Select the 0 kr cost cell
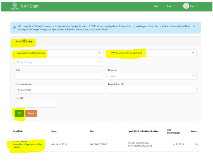This screenshot has height=163, width=213. (x=196, y=144)
